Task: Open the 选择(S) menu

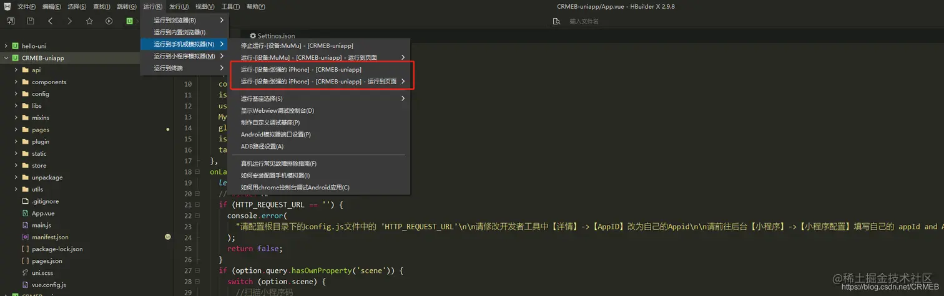Action: pos(77,6)
